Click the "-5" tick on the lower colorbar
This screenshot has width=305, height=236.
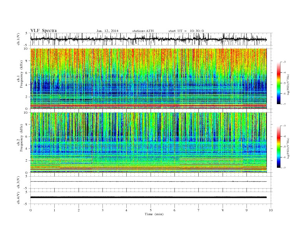[284, 147]
